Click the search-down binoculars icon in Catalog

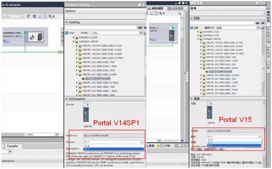pos(140,28)
